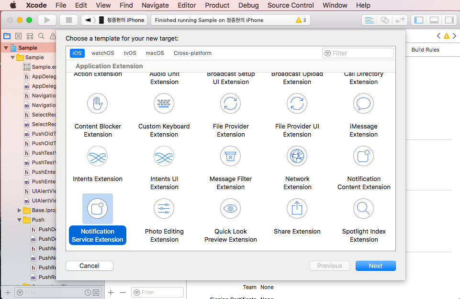Open the device selector 정종현의 iPhone

click(x=122, y=20)
